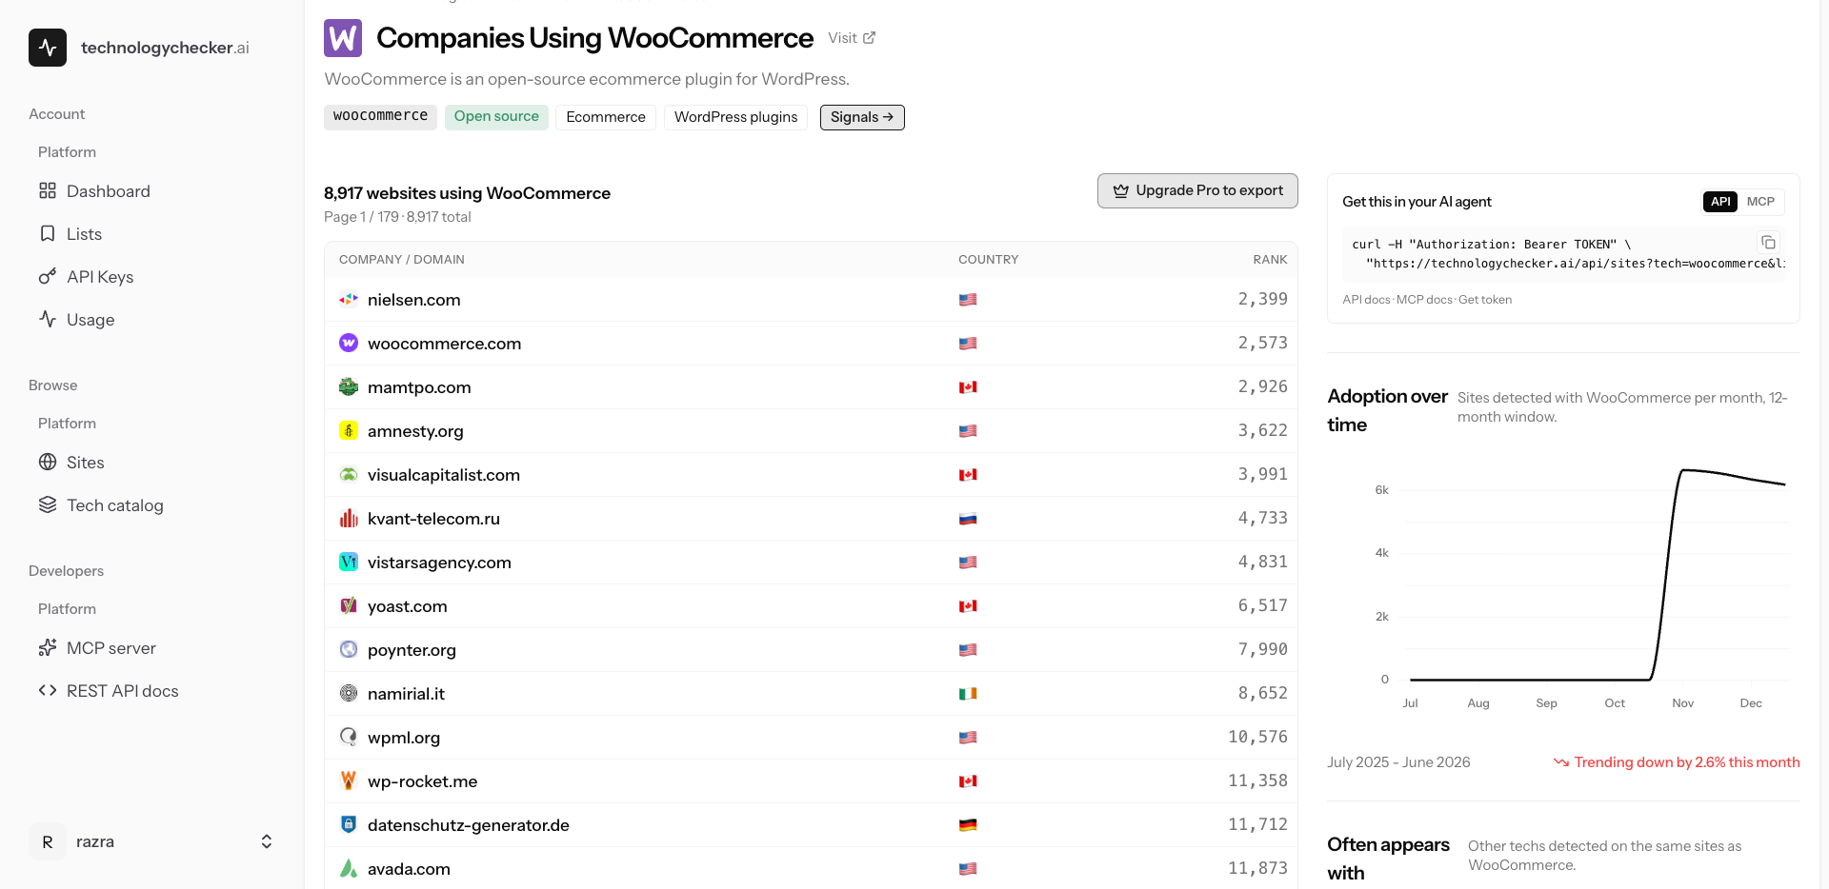This screenshot has height=889, width=1829.
Task: Click the yoast.com favicon
Action: pyautogui.click(x=349, y=606)
